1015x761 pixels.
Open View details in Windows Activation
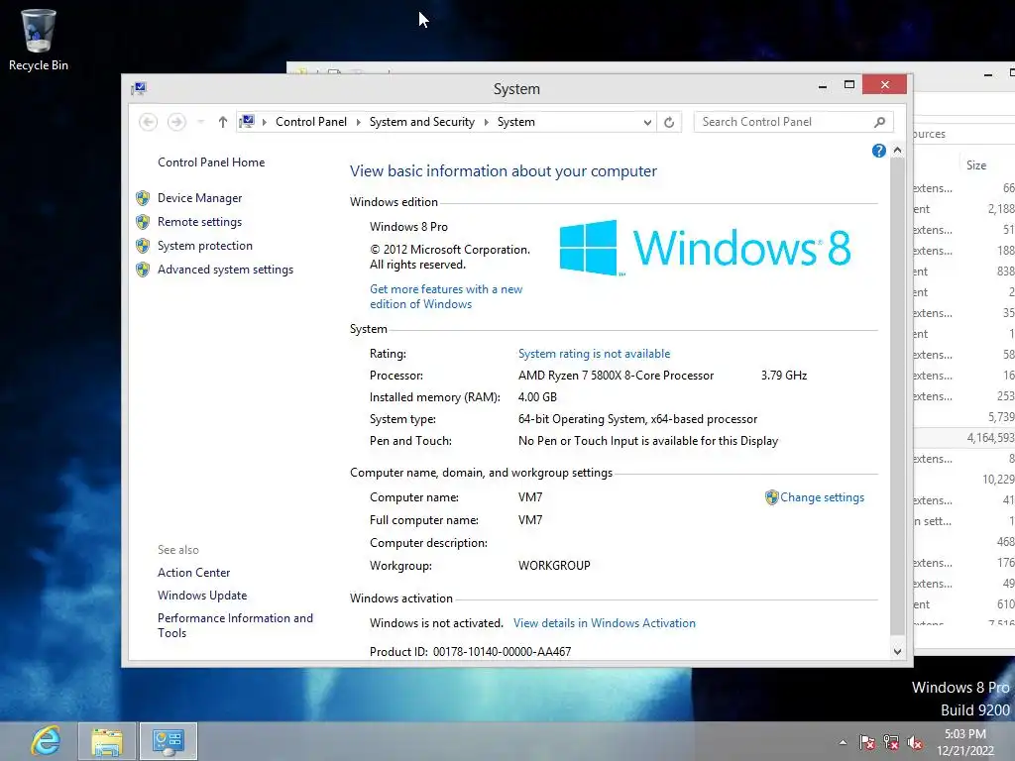pos(605,623)
